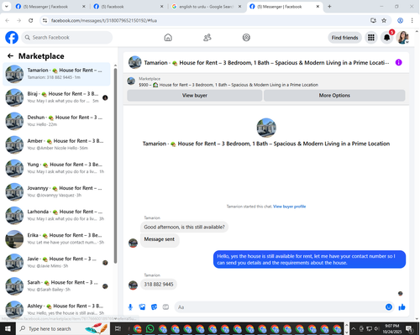Bookmark this page with star icon
This screenshot has height=335, width=420.
(384, 20)
